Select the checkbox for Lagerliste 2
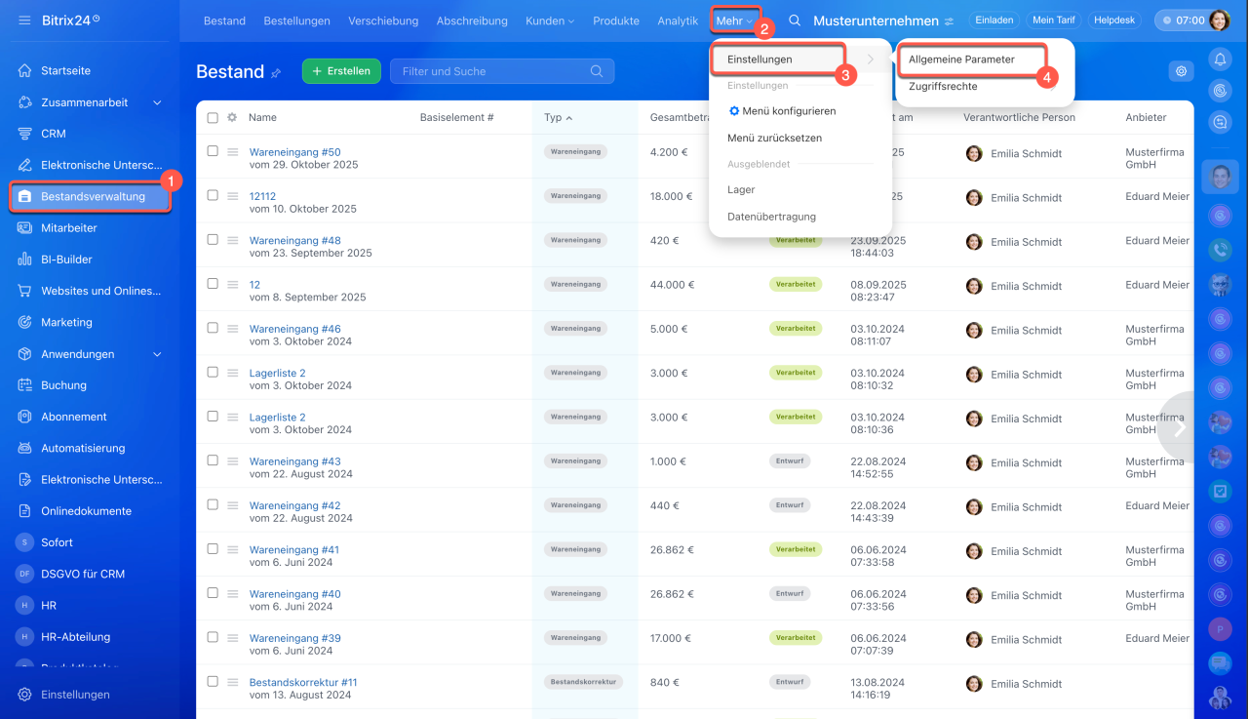 (x=213, y=373)
